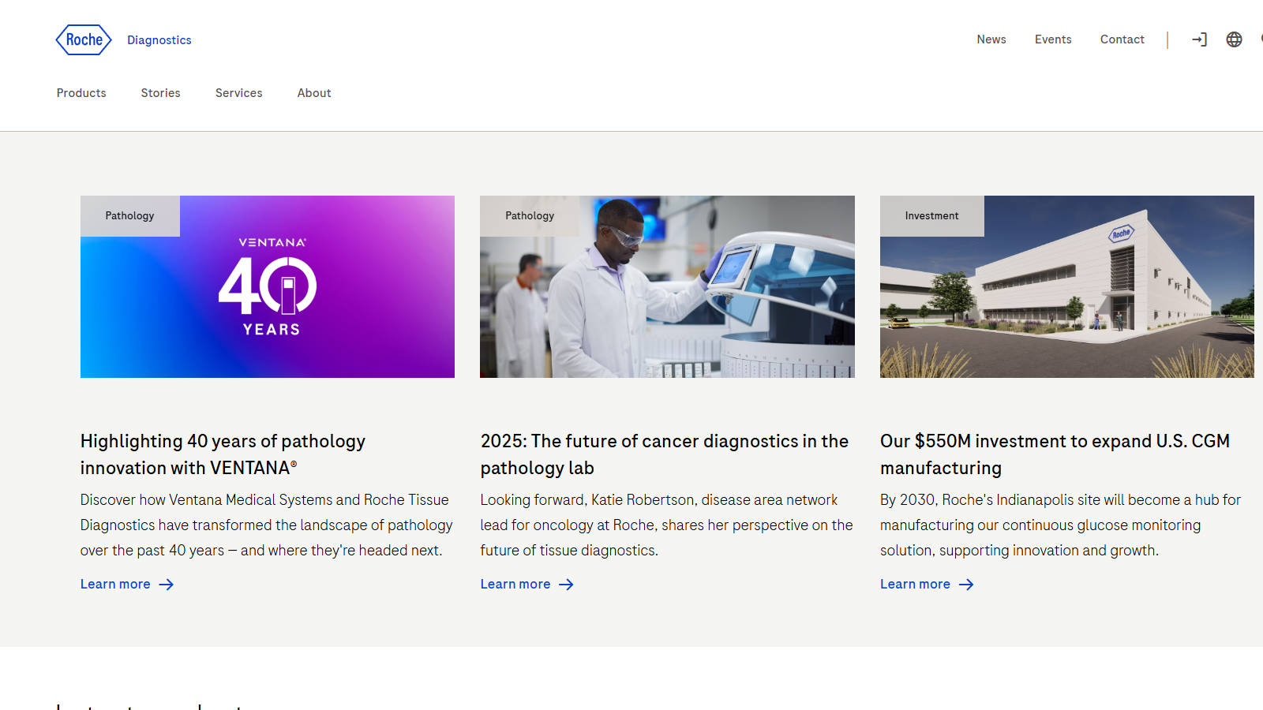Open the Roche building investment image
1263x710 pixels.
point(1067,286)
